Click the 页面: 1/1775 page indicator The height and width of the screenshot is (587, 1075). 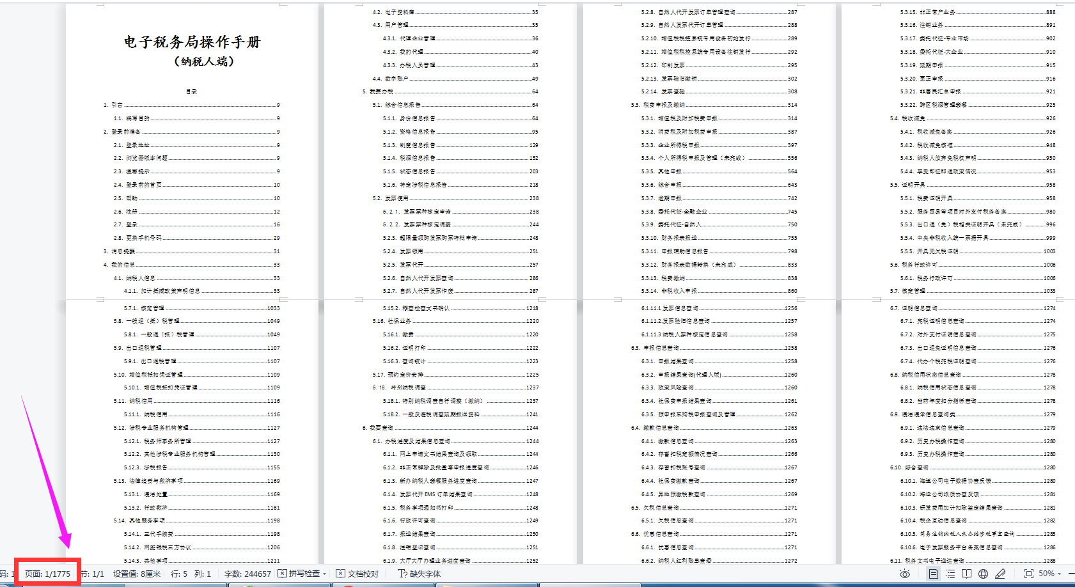click(x=47, y=574)
